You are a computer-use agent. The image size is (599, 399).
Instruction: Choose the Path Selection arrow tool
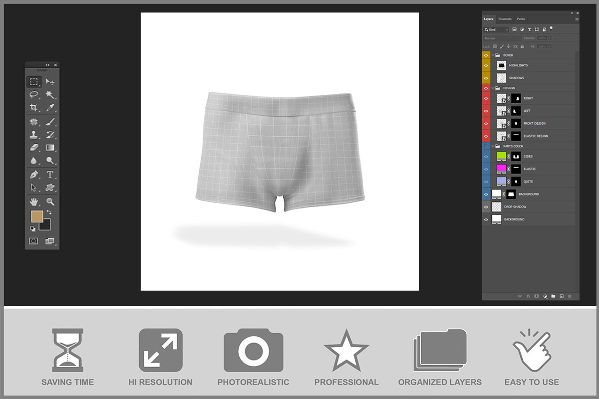[x=34, y=188]
